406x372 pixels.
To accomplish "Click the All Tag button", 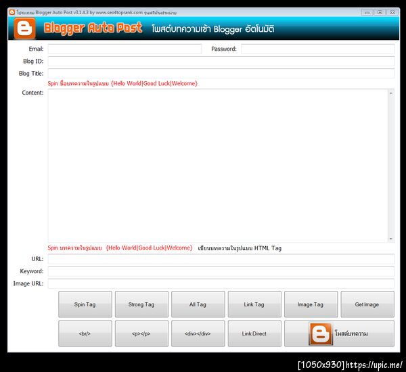I will point(198,304).
